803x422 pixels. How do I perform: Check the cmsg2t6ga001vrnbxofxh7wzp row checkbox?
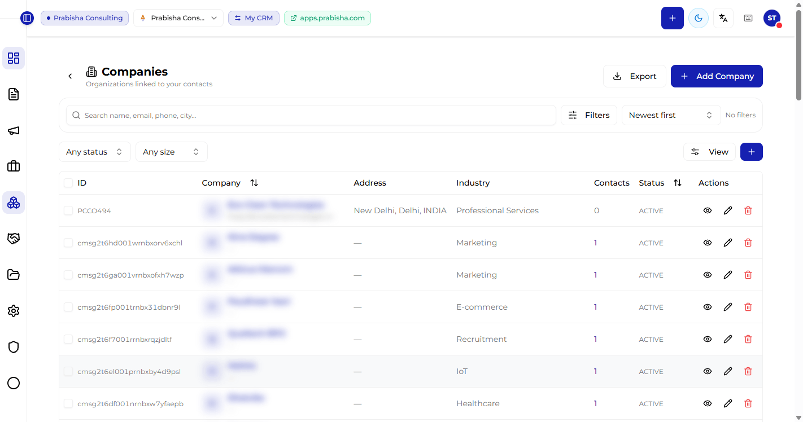[x=68, y=275]
